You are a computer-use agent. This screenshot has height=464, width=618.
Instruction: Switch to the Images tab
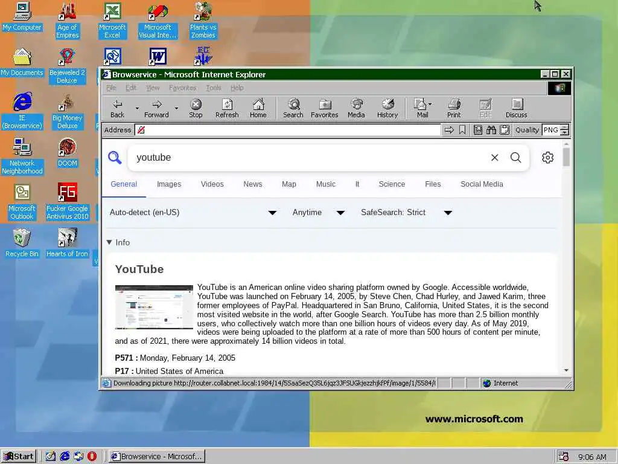point(169,184)
